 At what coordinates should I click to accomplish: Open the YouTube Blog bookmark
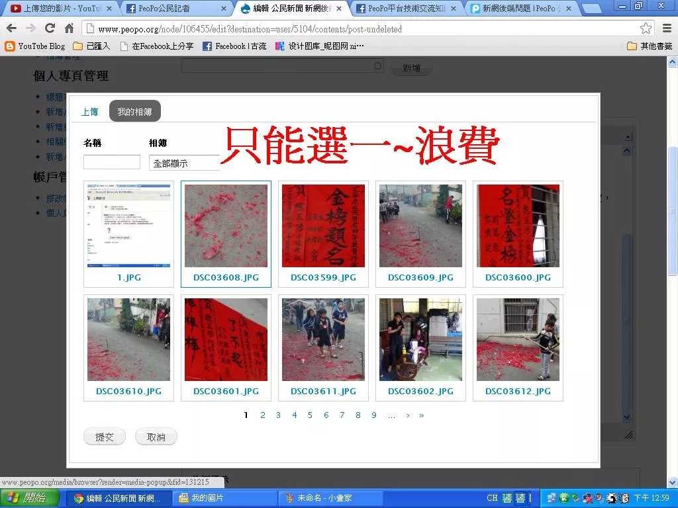(x=35, y=46)
